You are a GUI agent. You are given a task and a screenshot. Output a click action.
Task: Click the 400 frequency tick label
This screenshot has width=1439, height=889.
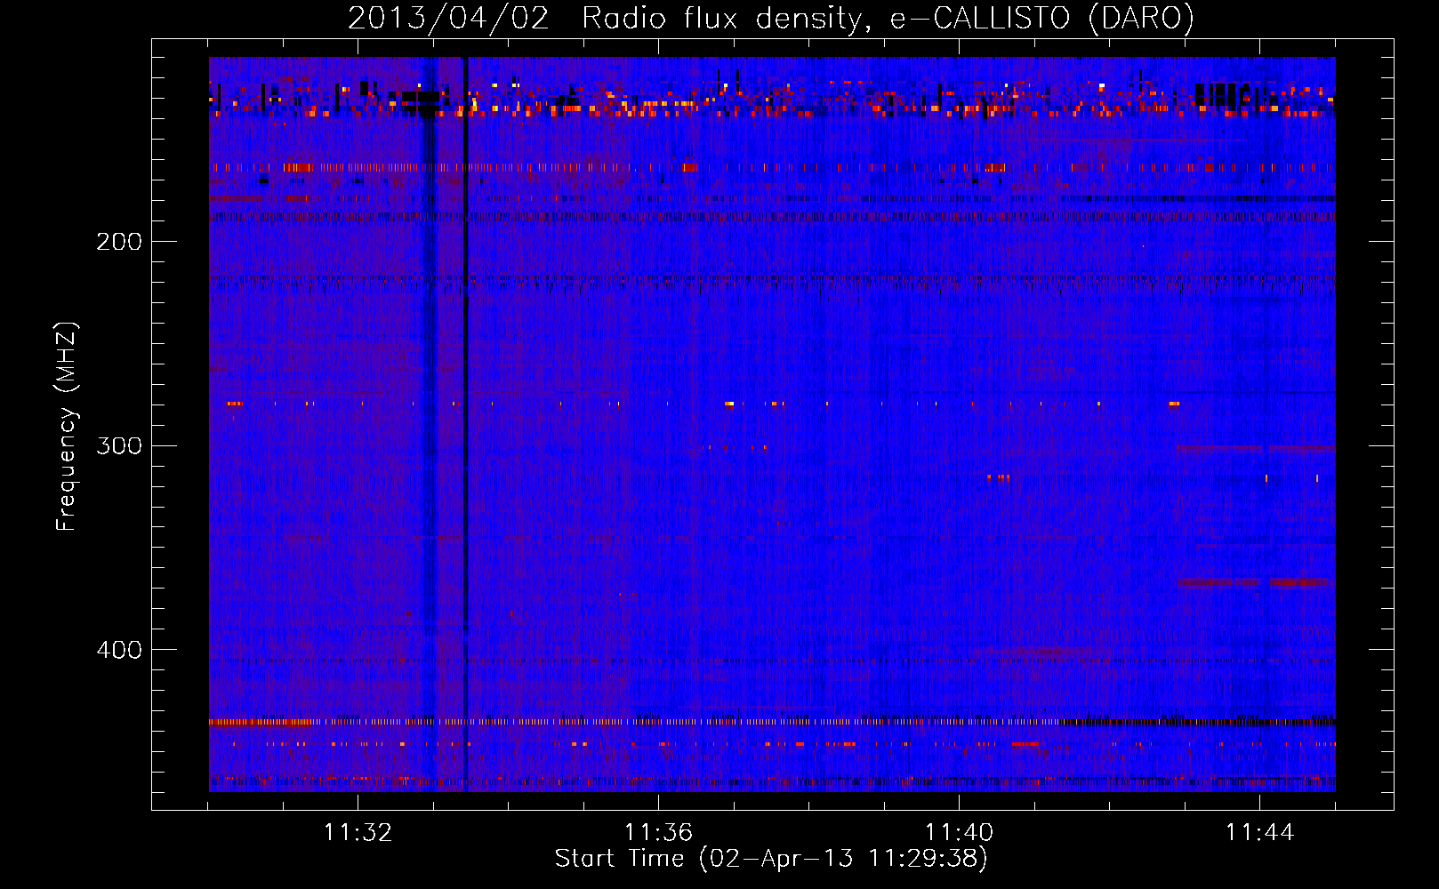(x=119, y=650)
